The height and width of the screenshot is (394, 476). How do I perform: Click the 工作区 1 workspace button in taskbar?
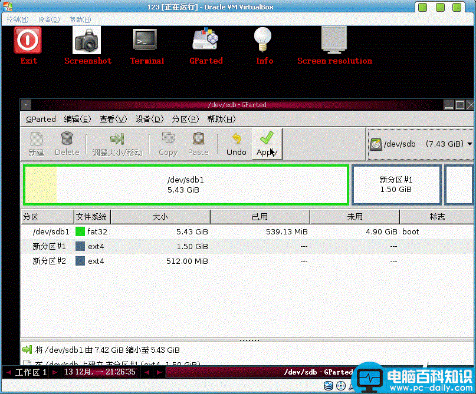point(31,372)
